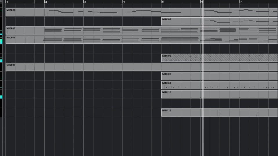The width and height of the screenshot is (278, 156).
Task: Select the MIDI 09 clip
Action: 220,85
